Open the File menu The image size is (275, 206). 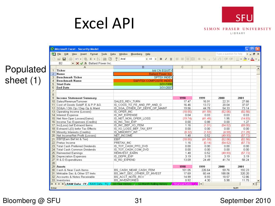[x=59, y=54]
